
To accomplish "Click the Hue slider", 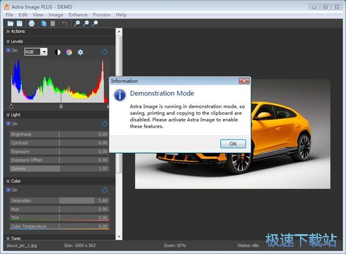I will pos(60,209).
